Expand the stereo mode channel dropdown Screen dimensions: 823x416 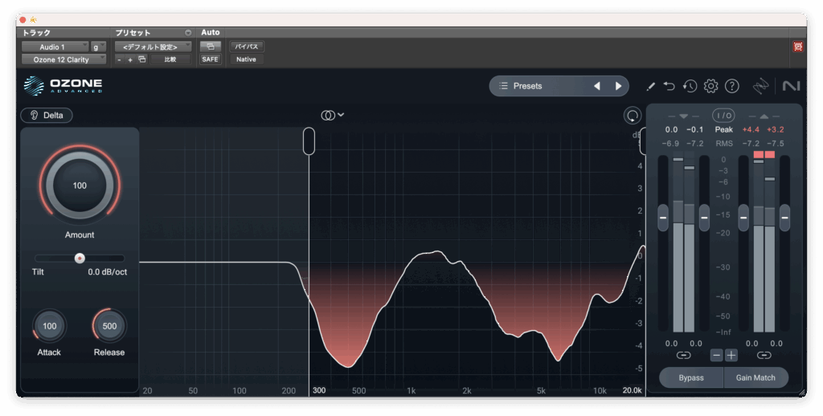point(332,115)
